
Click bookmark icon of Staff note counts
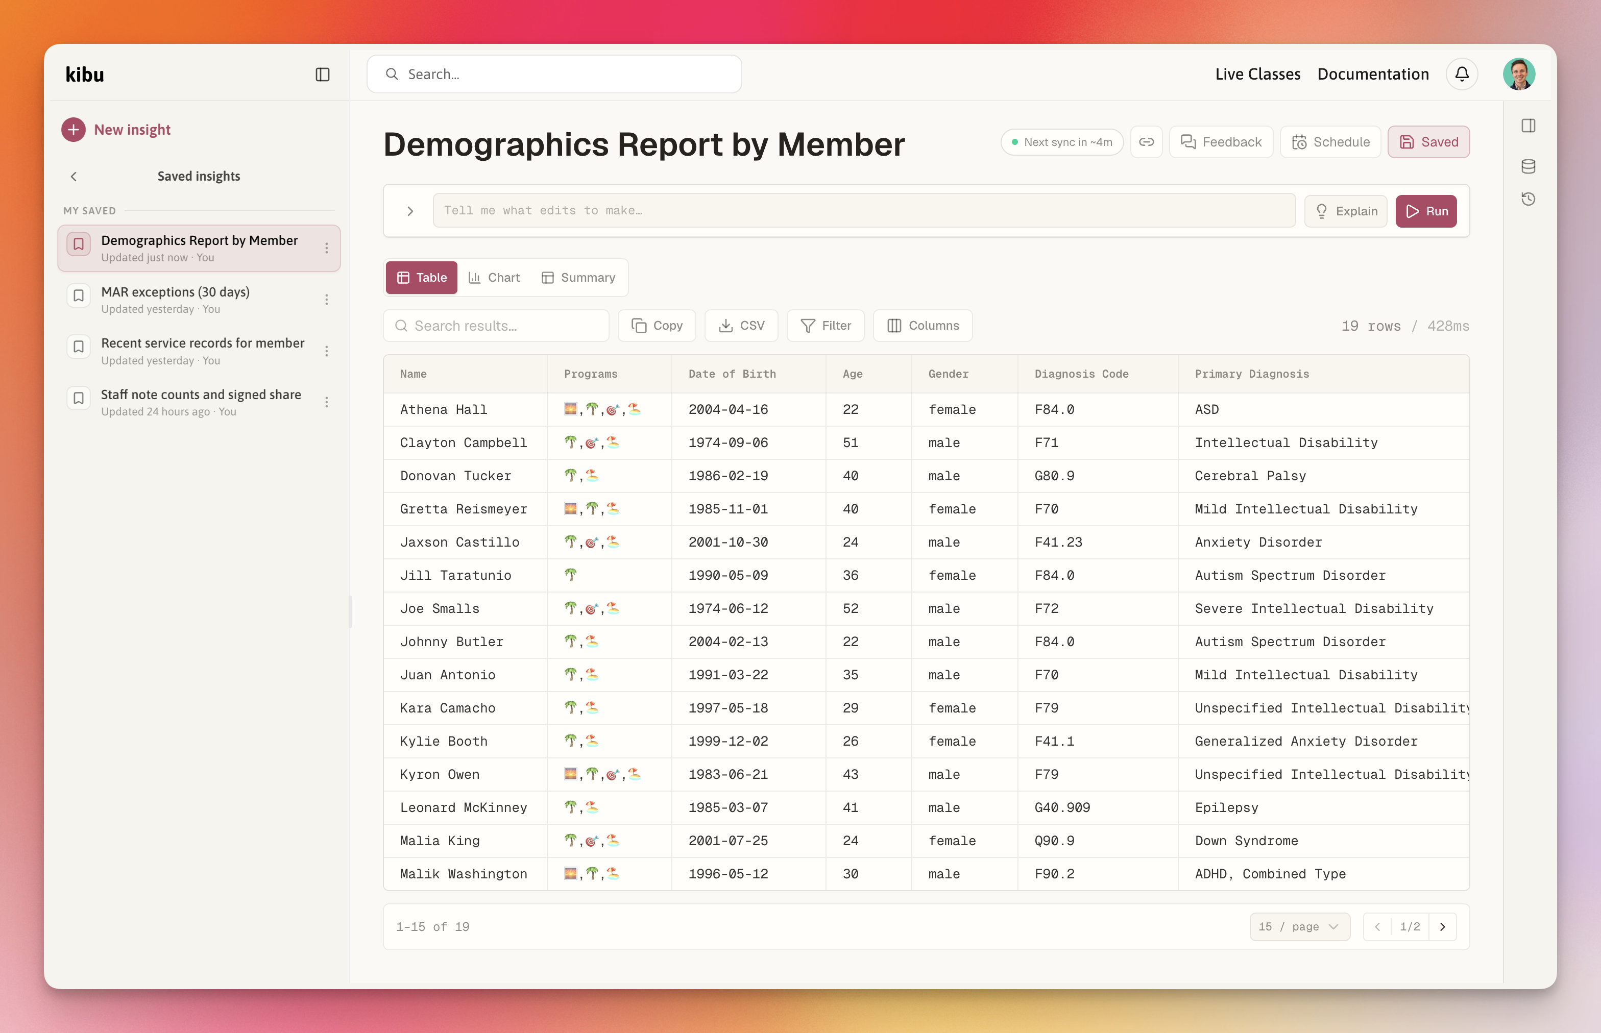click(x=79, y=399)
